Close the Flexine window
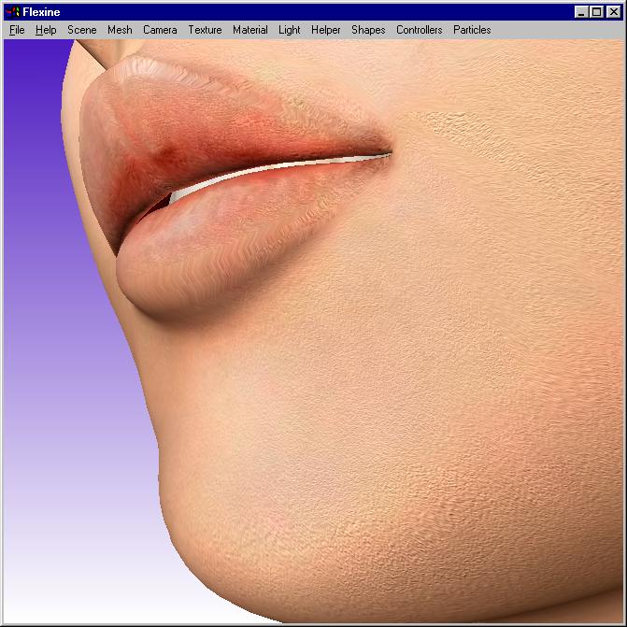Screen dimensions: 627x627 [x=613, y=12]
